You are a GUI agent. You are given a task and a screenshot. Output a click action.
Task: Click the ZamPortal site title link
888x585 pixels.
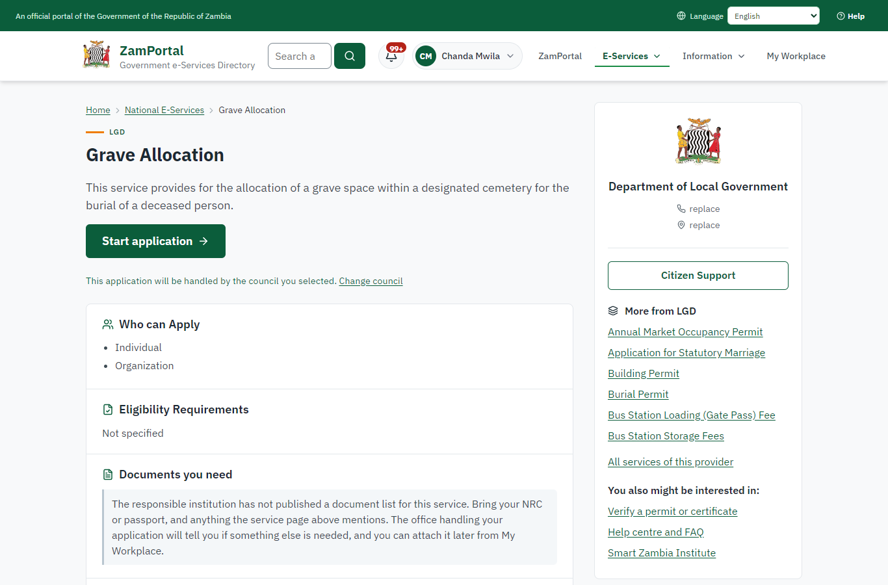tap(151, 51)
